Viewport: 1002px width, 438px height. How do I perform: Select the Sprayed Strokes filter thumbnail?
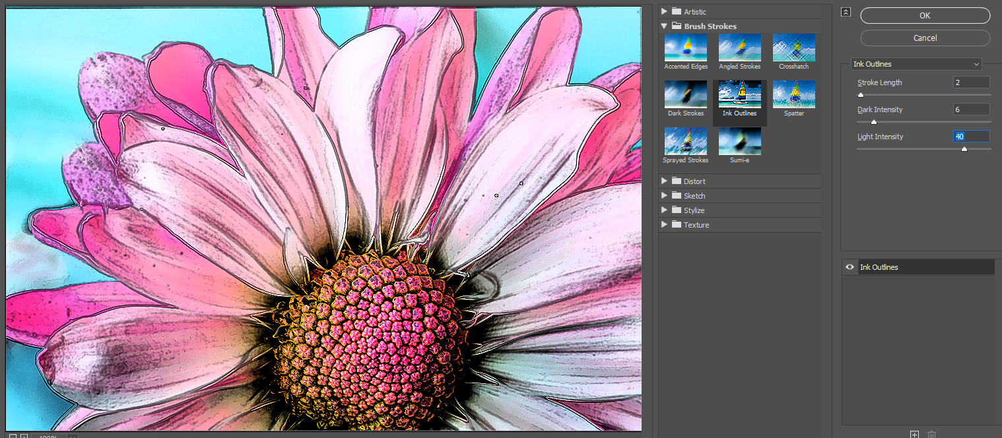(x=686, y=141)
